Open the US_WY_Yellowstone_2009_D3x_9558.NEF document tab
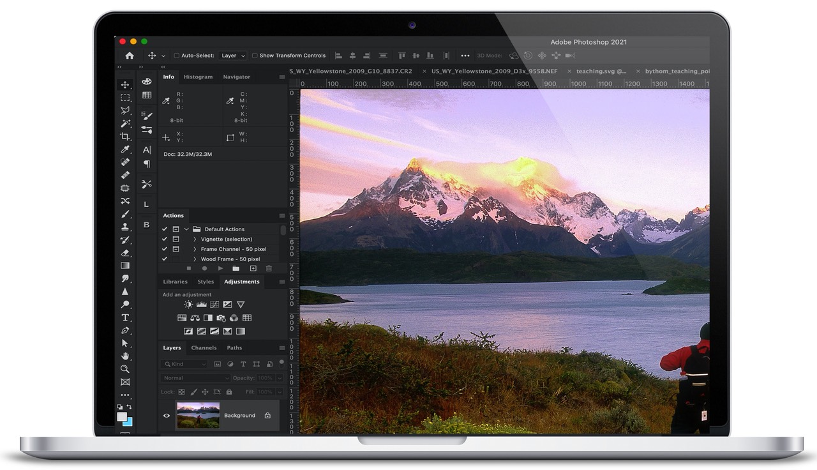Screen dimensions: 817x470 [x=494, y=72]
